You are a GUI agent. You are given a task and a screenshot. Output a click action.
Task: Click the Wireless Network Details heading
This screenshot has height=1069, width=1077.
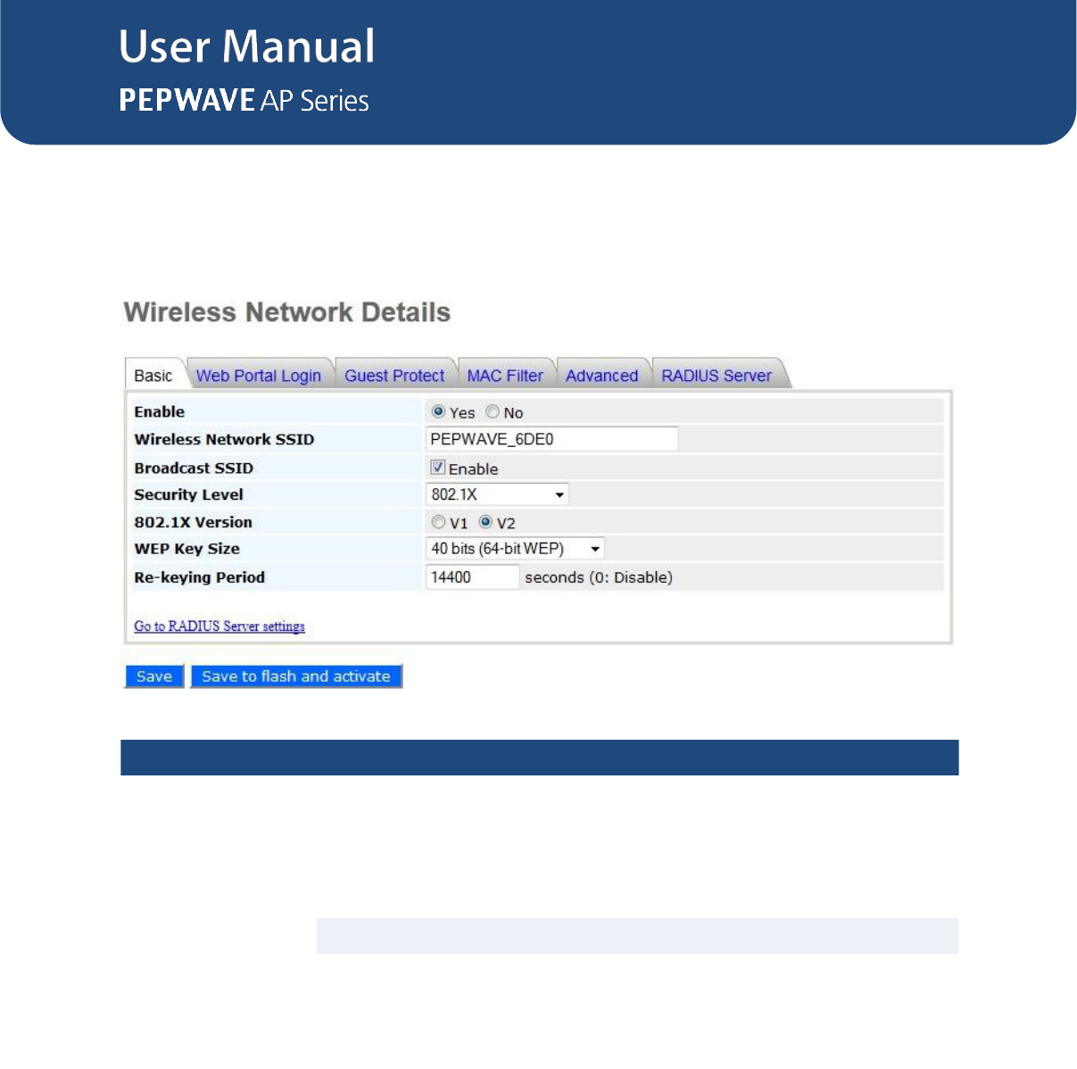click(287, 312)
